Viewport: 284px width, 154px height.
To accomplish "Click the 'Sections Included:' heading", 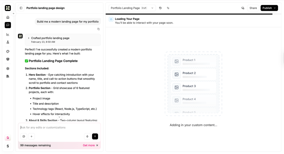I will (x=37, y=68).
